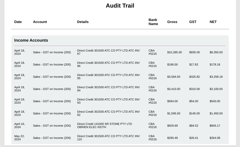This screenshot has height=147, width=240.
Task: Click the $10,285.00 gross amount
Action: pos(174,52)
